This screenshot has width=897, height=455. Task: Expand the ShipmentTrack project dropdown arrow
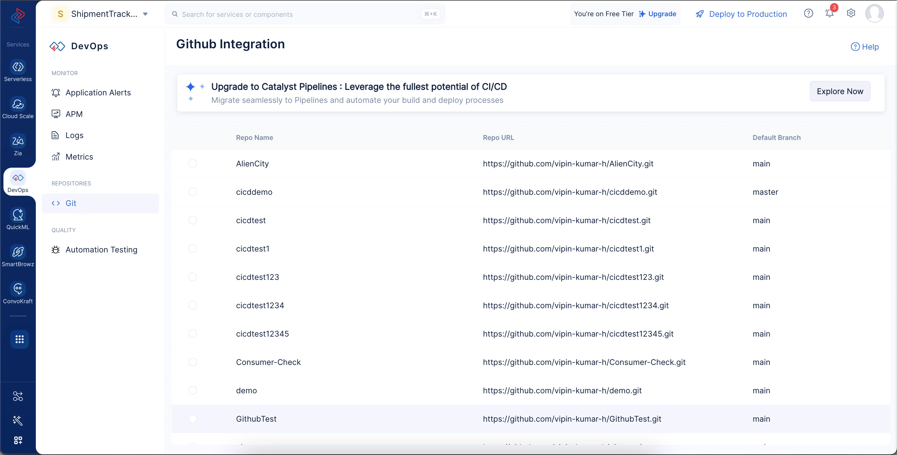tap(145, 14)
